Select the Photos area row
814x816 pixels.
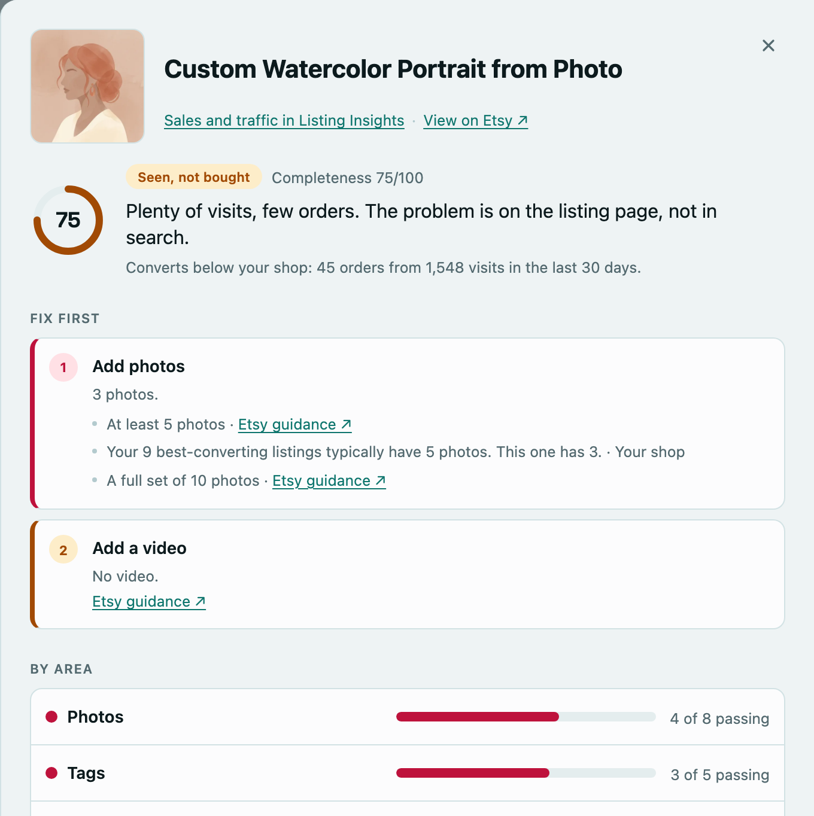[x=408, y=717]
